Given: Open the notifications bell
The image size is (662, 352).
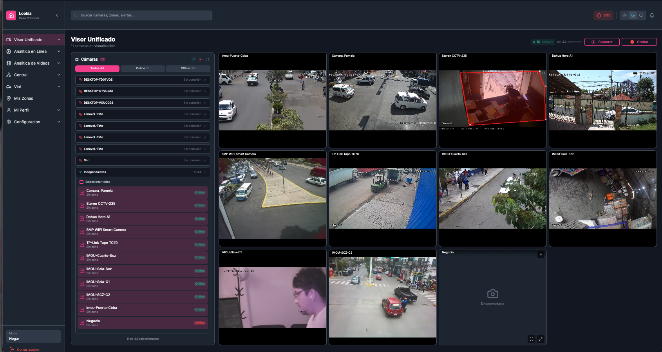Looking at the screenshot, I should (652, 15).
